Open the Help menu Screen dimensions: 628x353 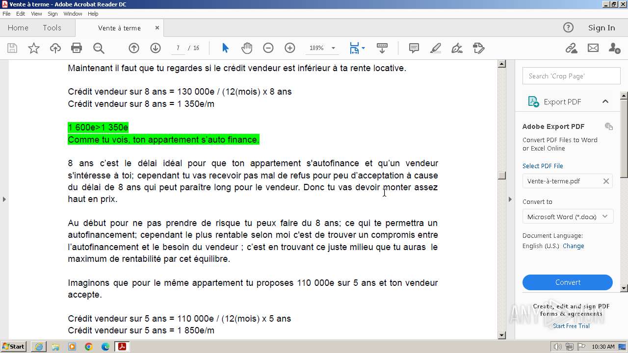93,14
